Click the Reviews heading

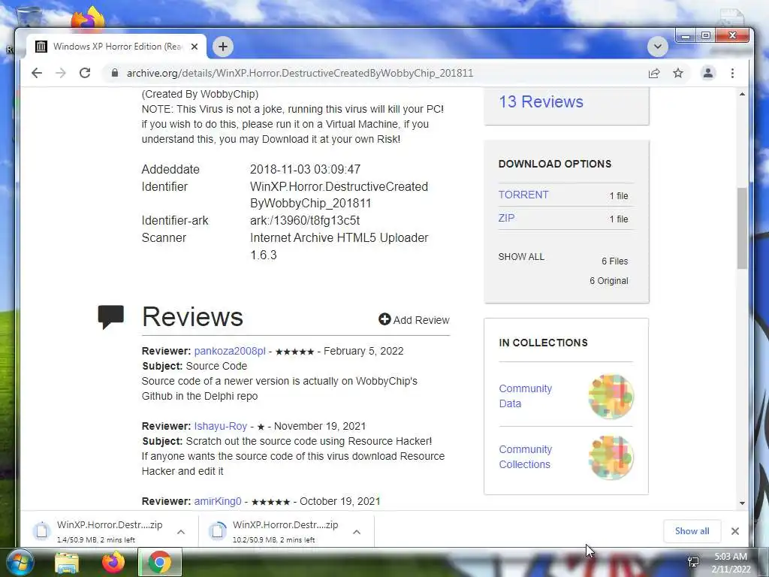pyautogui.click(x=192, y=316)
